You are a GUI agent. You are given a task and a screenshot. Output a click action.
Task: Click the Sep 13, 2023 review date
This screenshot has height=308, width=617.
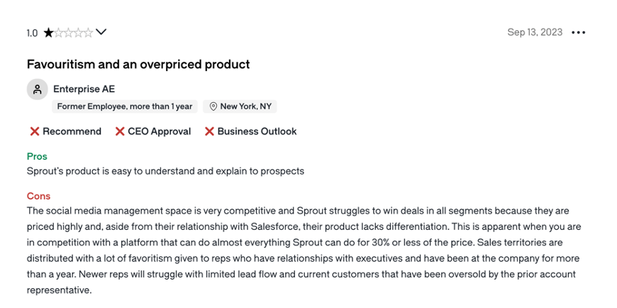point(535,33)
